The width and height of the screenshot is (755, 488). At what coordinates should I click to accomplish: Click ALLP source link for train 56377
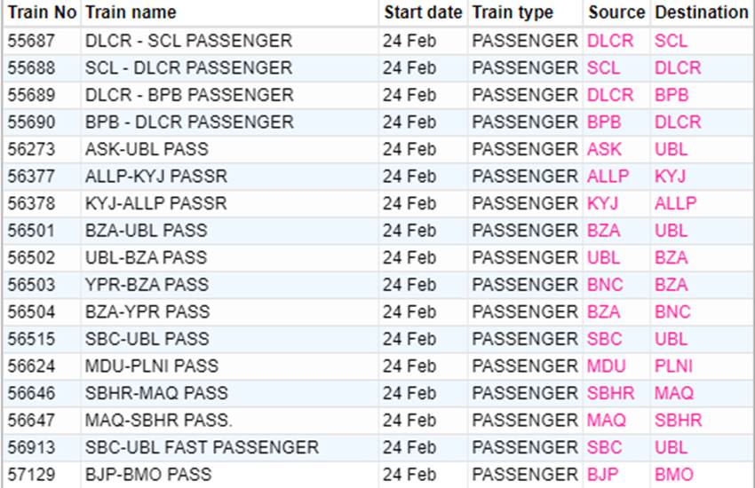click(x=608, y=177)
